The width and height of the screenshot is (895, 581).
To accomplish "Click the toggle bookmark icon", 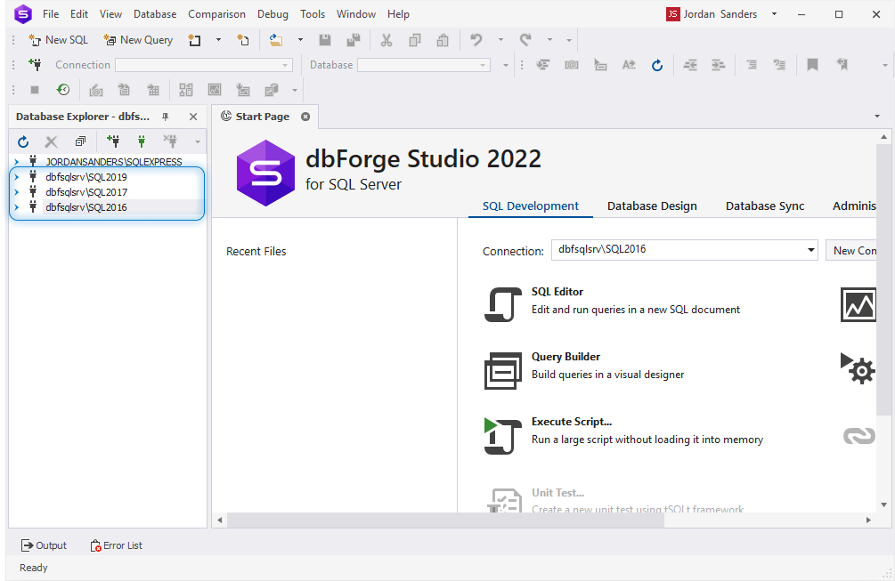I will click(x=812, y=65).
